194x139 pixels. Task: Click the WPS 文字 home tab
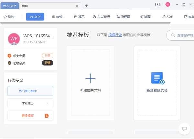point(10,6)
